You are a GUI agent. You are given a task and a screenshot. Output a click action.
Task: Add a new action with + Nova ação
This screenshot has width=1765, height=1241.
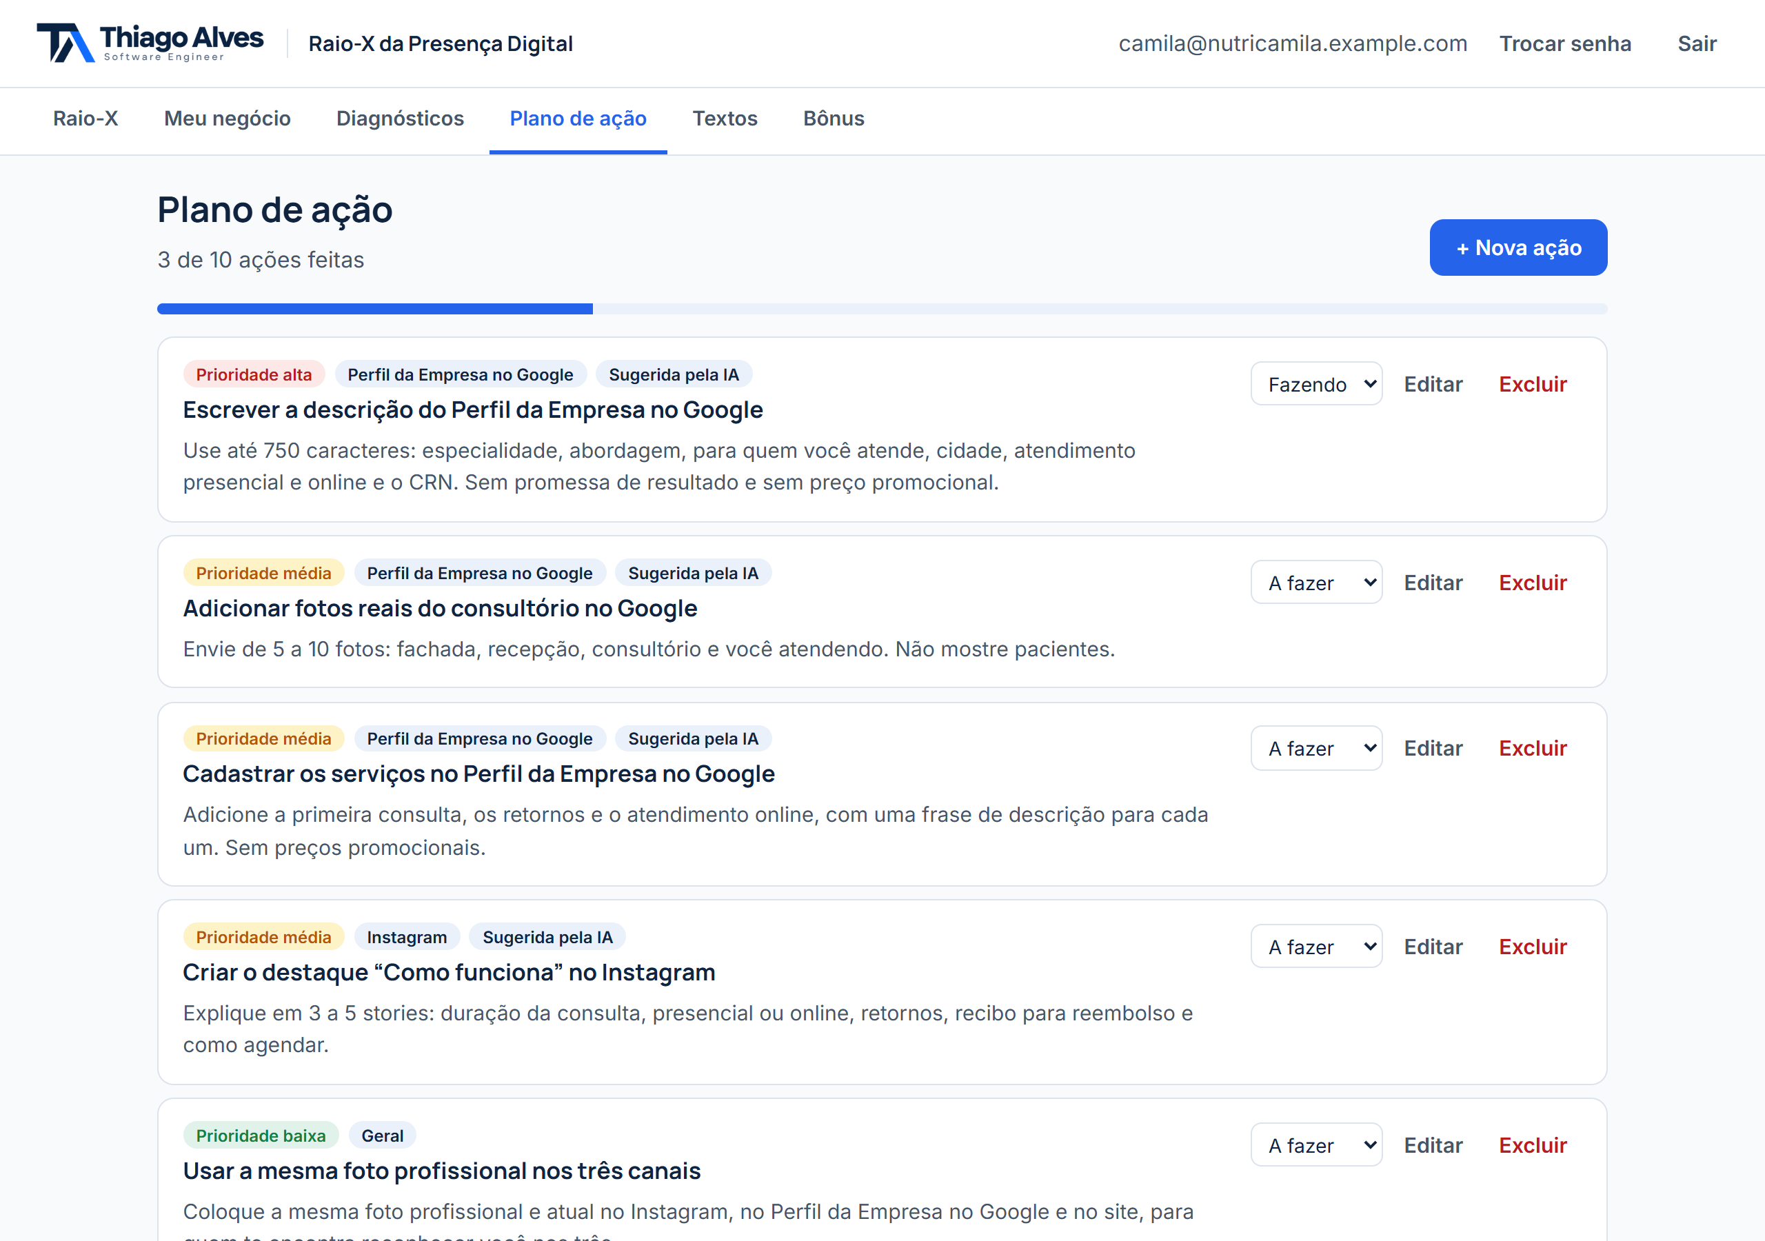pos(1518,248)
